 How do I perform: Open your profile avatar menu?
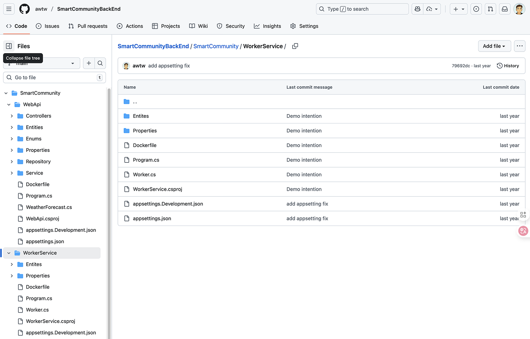(520, 9)
